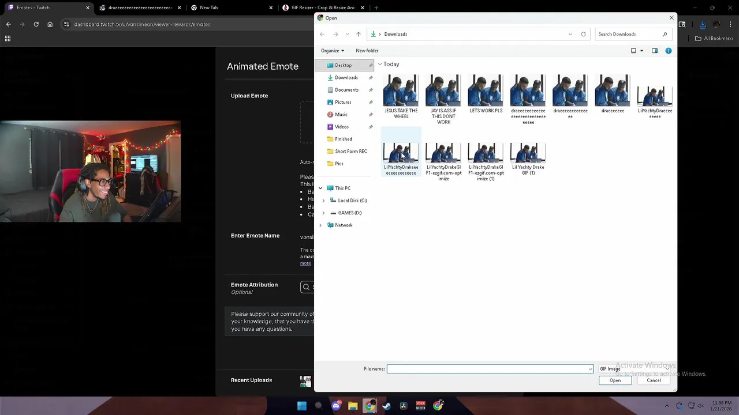Select Videos in the navigation pane

pos(342,127)
